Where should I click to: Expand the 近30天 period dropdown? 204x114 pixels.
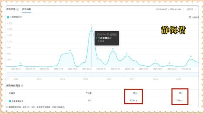pyautogui.click(x=191, y=9)
